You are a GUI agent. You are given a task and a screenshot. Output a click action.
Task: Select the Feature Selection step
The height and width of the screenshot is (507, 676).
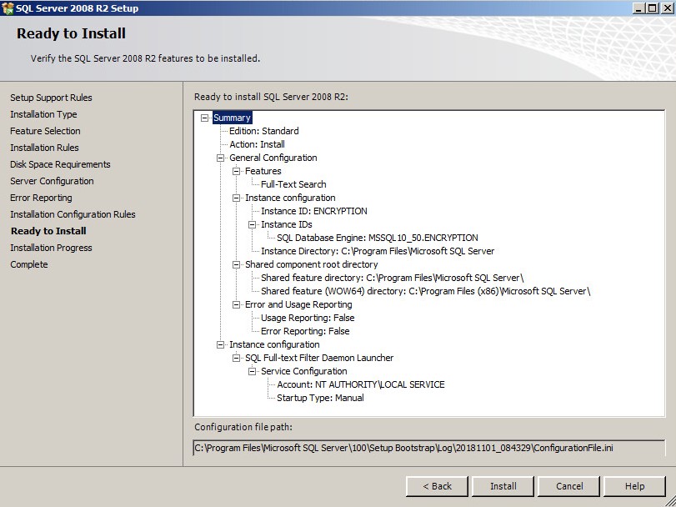click(45, 131)
